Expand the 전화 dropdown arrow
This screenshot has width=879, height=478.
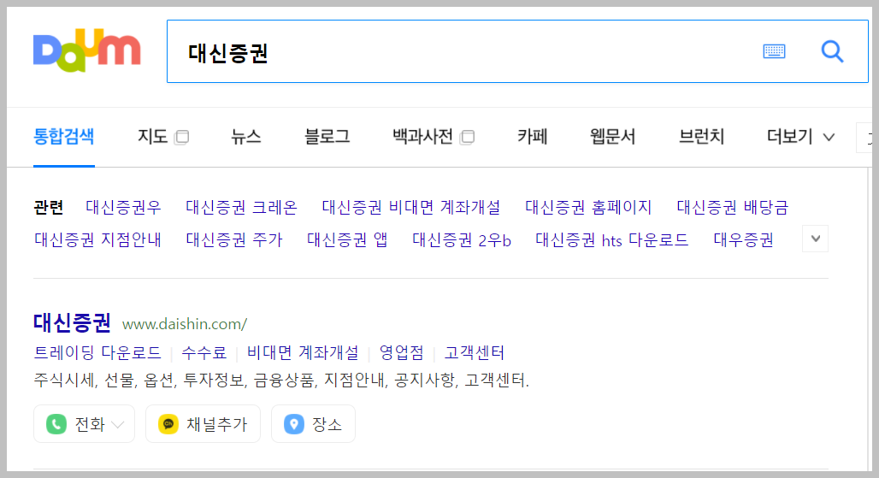[118, 425]
